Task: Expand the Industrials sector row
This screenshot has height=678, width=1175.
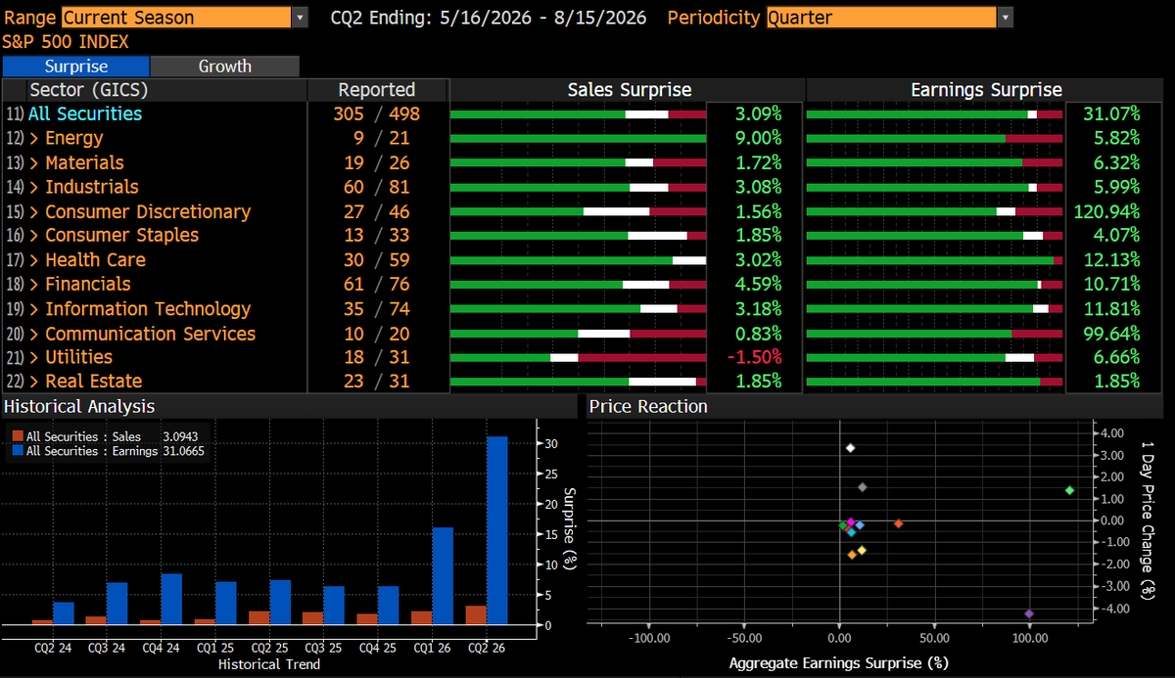Action: pos(35,187)
